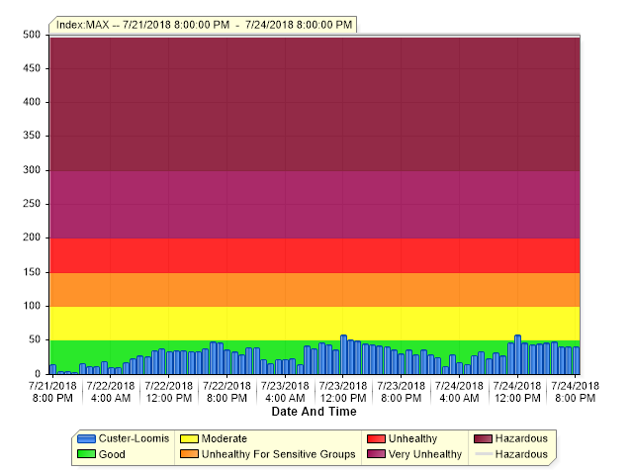The width and height of the screenshot is (633, 475).
Task: Click the yellow Moderate band in chart
Action: [x=315, y=324]
